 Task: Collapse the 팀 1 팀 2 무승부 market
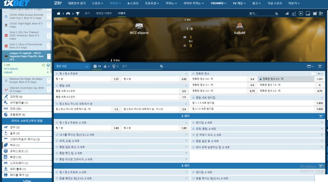point(186,74)
